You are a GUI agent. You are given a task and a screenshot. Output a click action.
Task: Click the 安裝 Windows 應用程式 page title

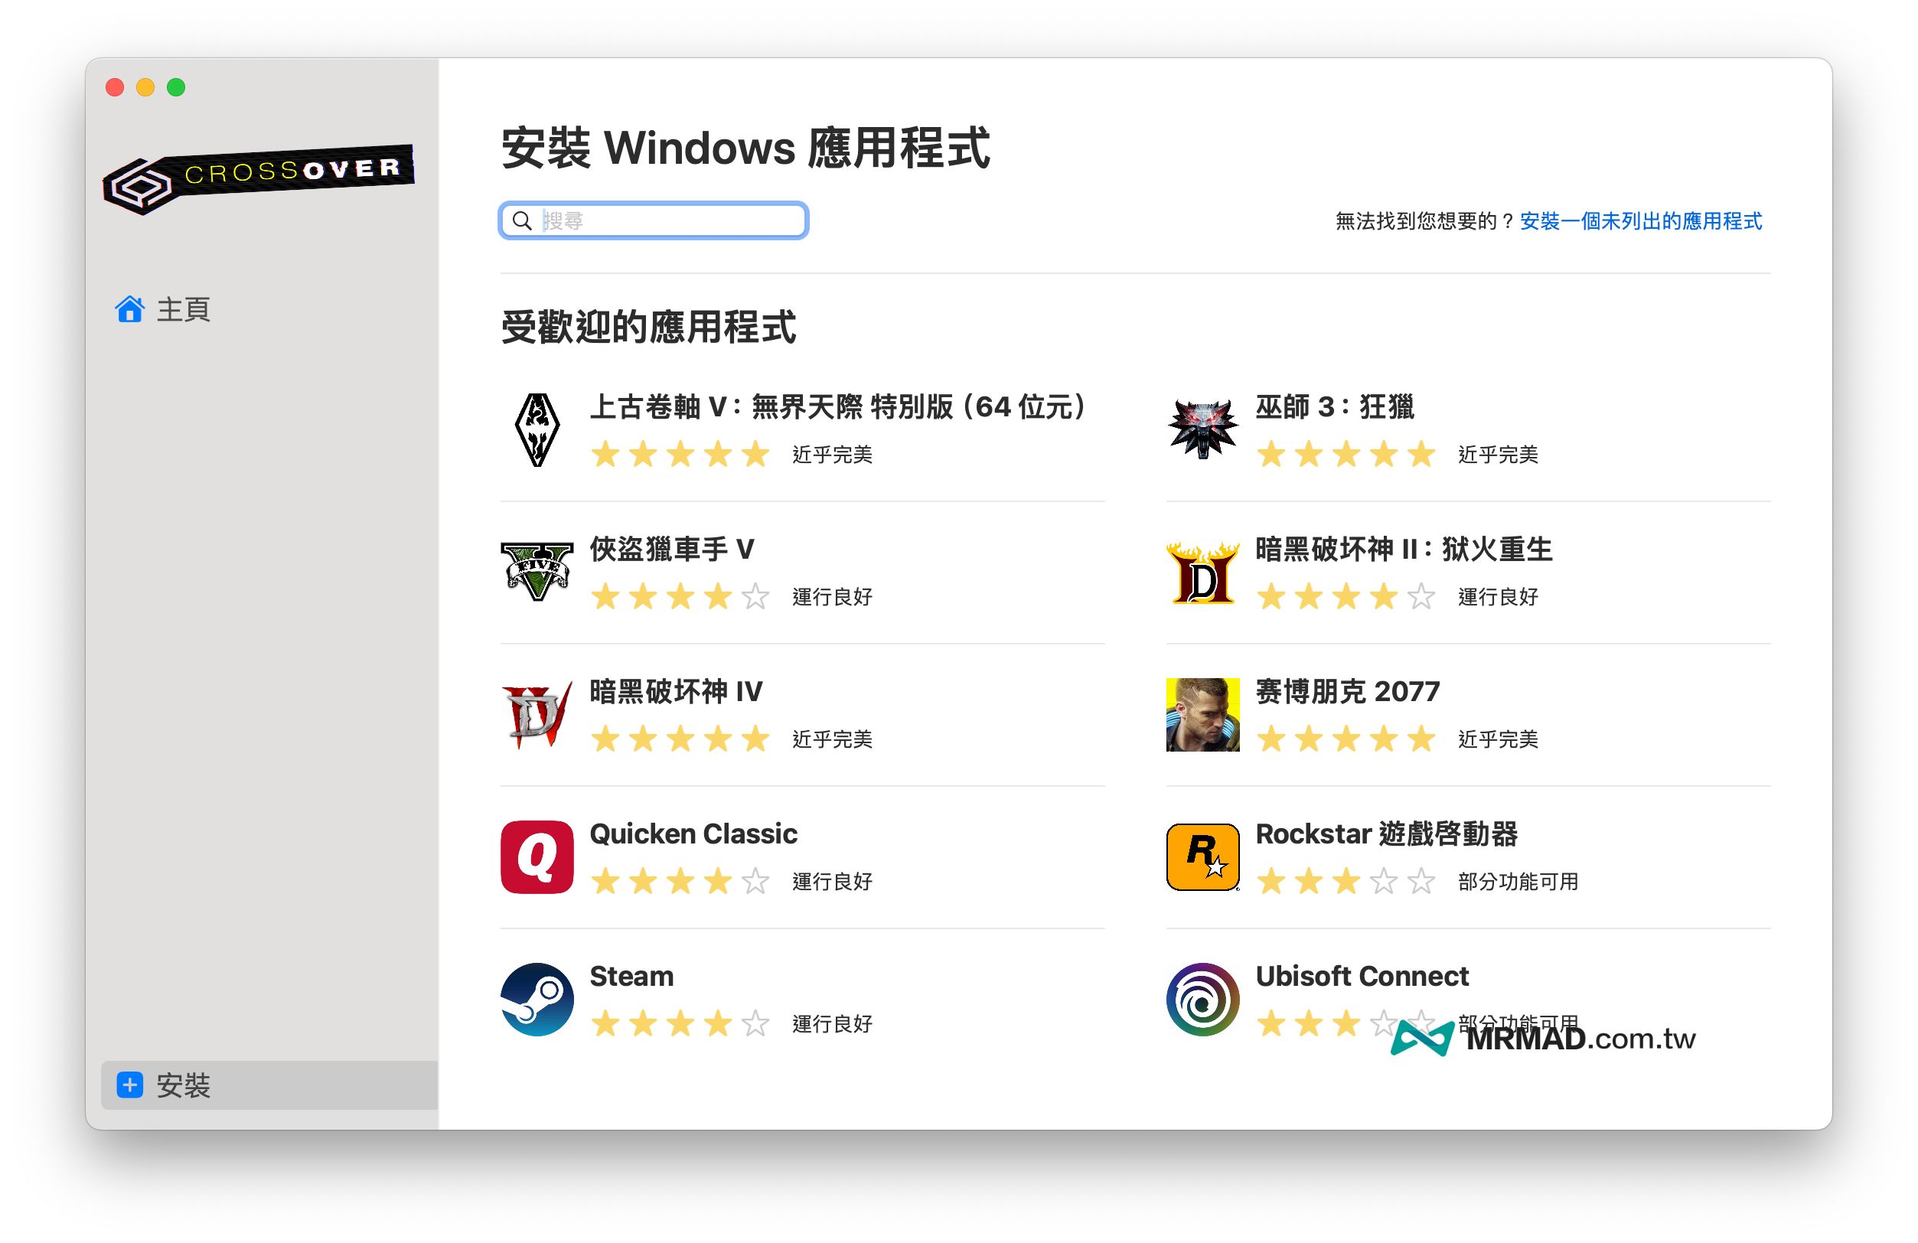[x=745, y=148]
